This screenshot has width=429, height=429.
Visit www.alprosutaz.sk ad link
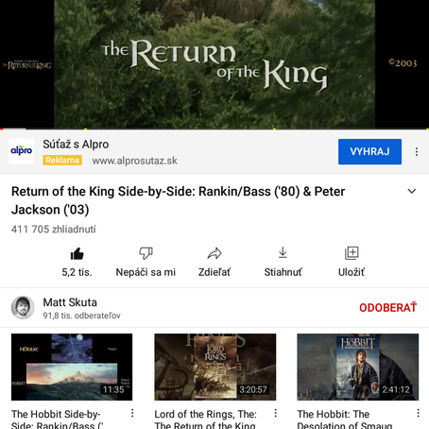click(134, 161)
